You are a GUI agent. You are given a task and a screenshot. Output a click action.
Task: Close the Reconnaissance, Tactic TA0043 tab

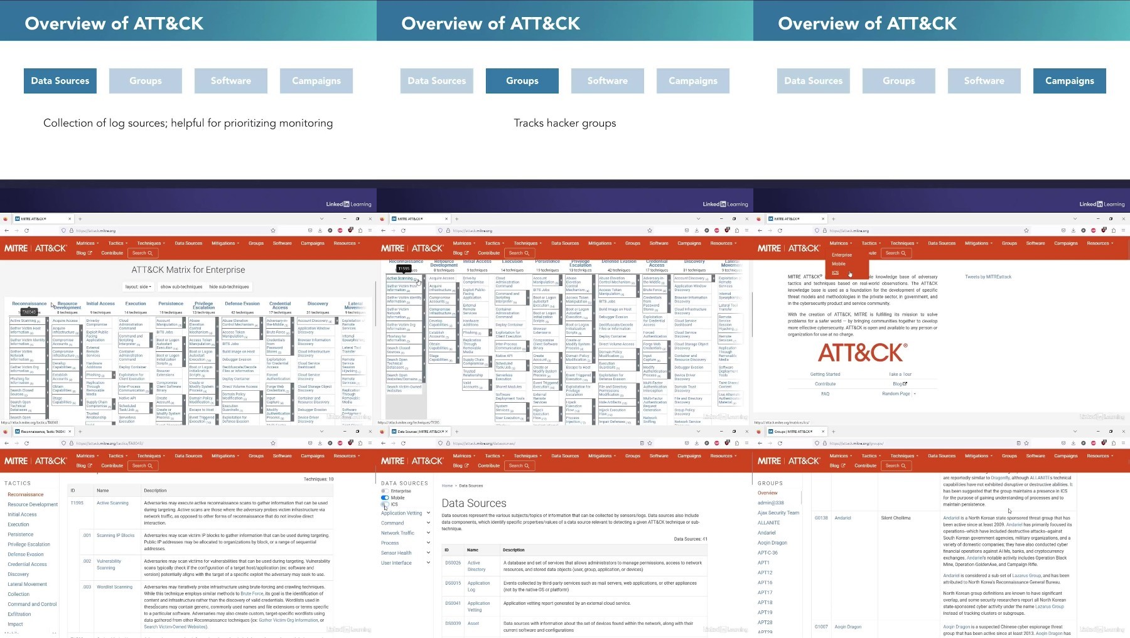pos(70,432)
